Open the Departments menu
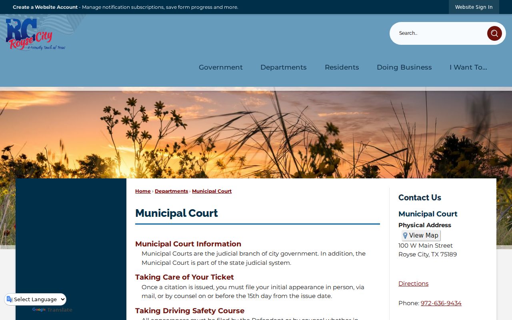This screenshot has height=320, width=512. [x=284, y=67]
